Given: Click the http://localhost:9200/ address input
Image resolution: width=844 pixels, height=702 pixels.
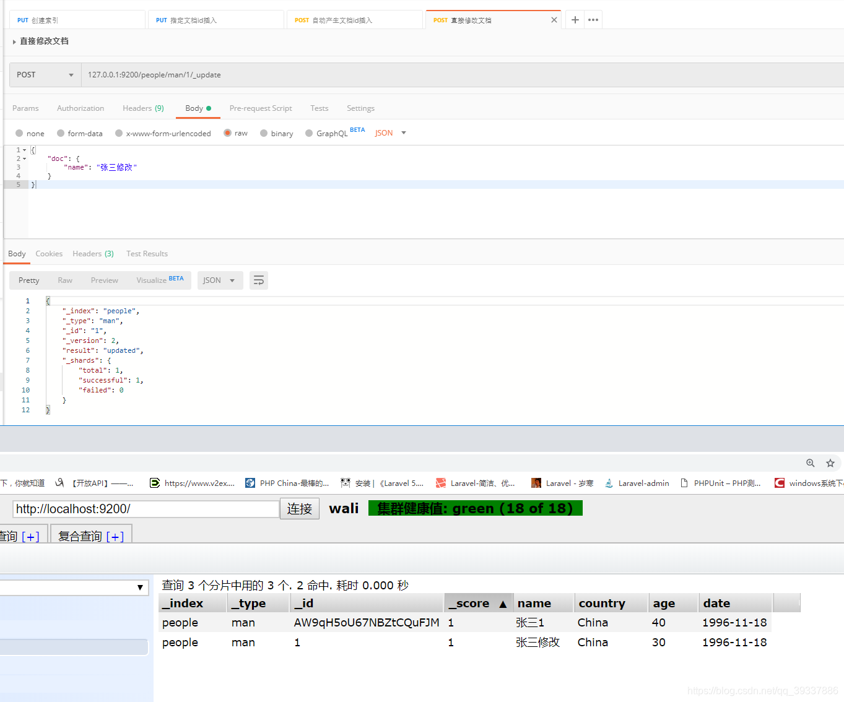Looking at the screenshot, I should [146, 509].
